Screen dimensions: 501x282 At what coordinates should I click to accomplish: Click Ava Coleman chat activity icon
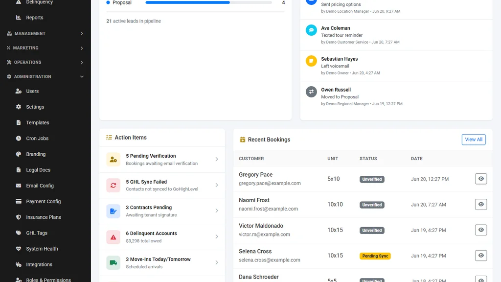click(311, 30)
